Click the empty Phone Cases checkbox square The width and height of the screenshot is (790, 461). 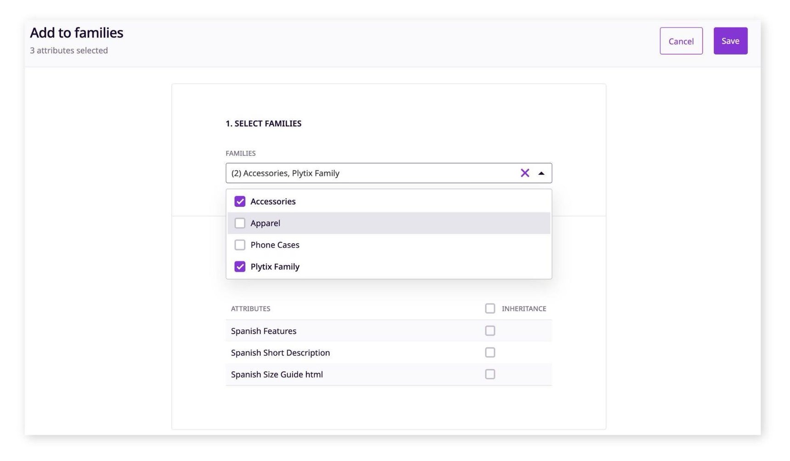pyautogui.click(x=240, y=245)
